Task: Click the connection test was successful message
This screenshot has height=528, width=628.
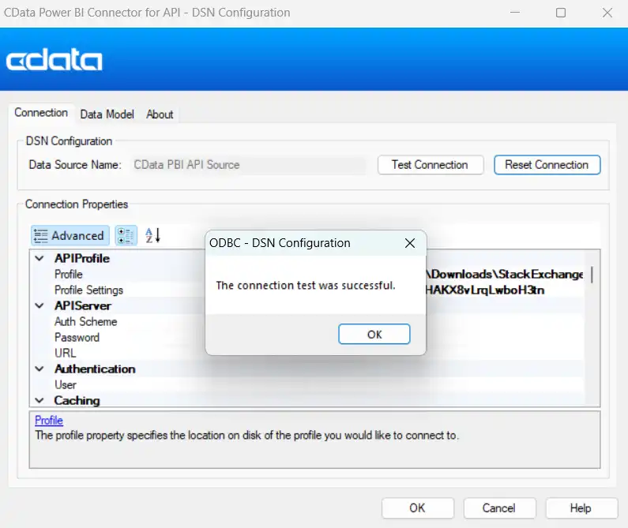Action: point(306,286)
